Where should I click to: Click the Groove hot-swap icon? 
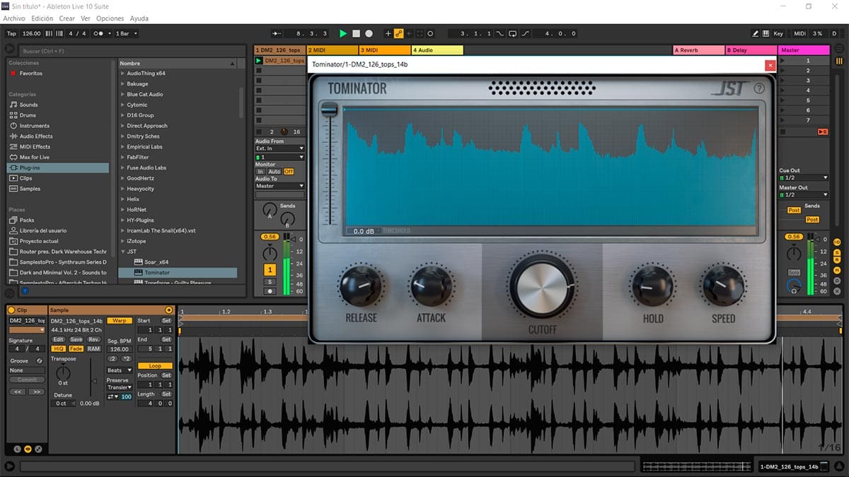click(39, 361)
